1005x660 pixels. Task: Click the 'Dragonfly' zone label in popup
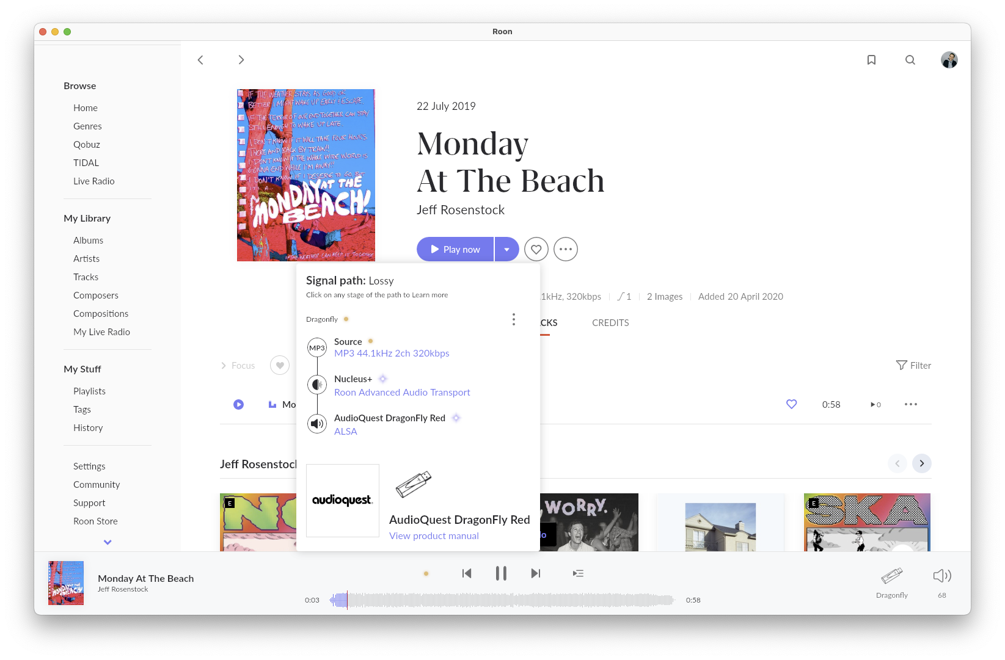click(322, 319)
